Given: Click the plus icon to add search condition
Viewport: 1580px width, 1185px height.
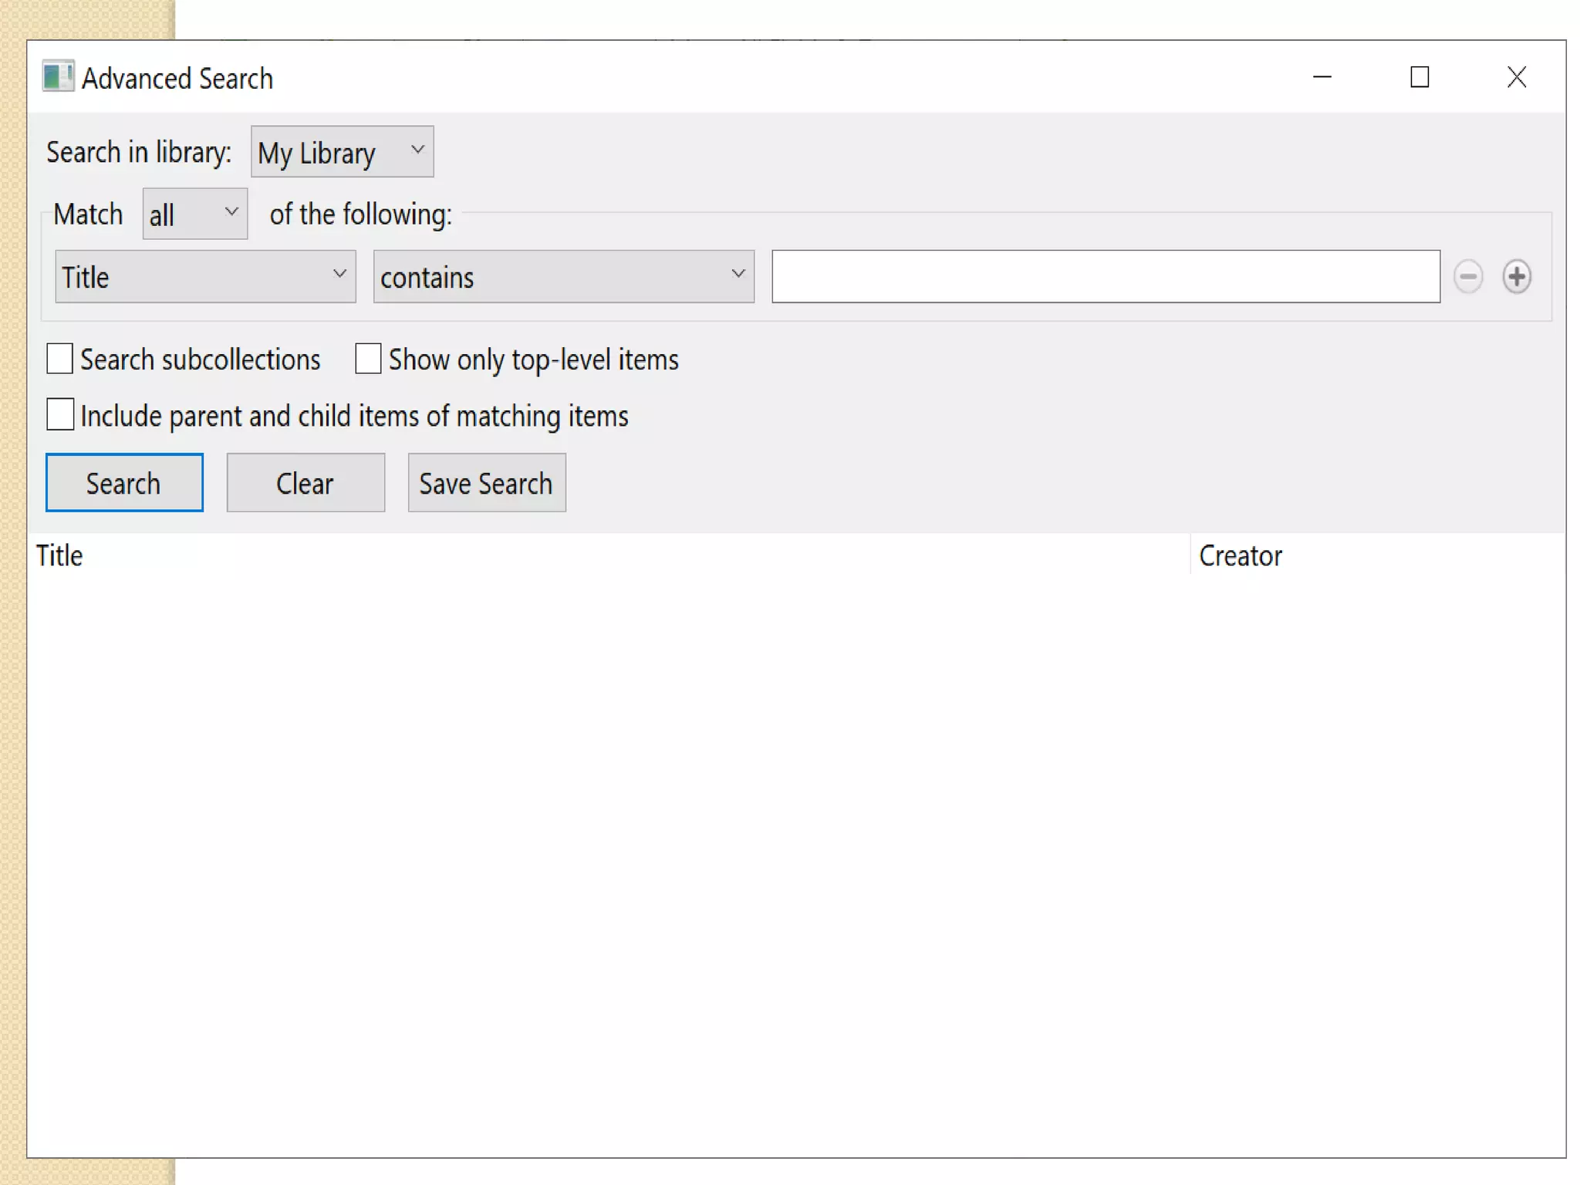Looking at the screenshot, I should click(1516, 276).
